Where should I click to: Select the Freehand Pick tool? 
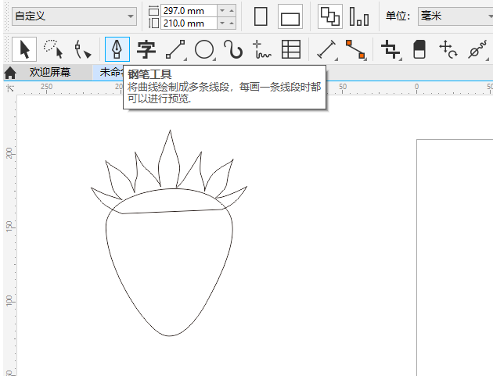click(53, 49)
